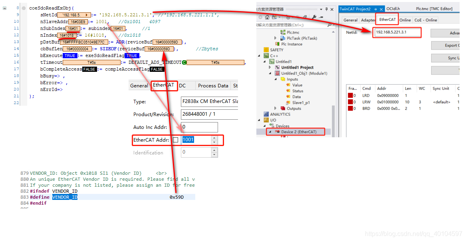Click the Export Configuration button
Viewport: 466px width, 241px height.
coord(446,45)
